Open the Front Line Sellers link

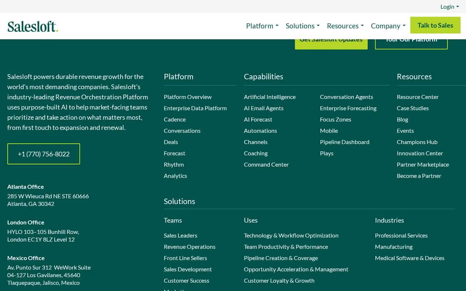[185, 258]
